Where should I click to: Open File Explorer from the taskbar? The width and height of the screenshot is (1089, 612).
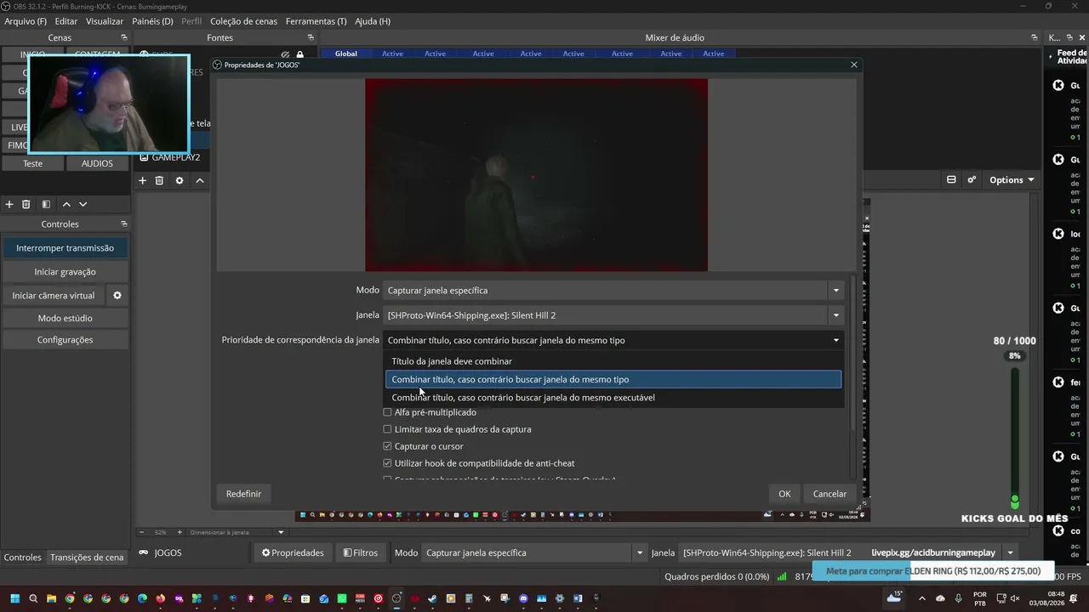51,598
